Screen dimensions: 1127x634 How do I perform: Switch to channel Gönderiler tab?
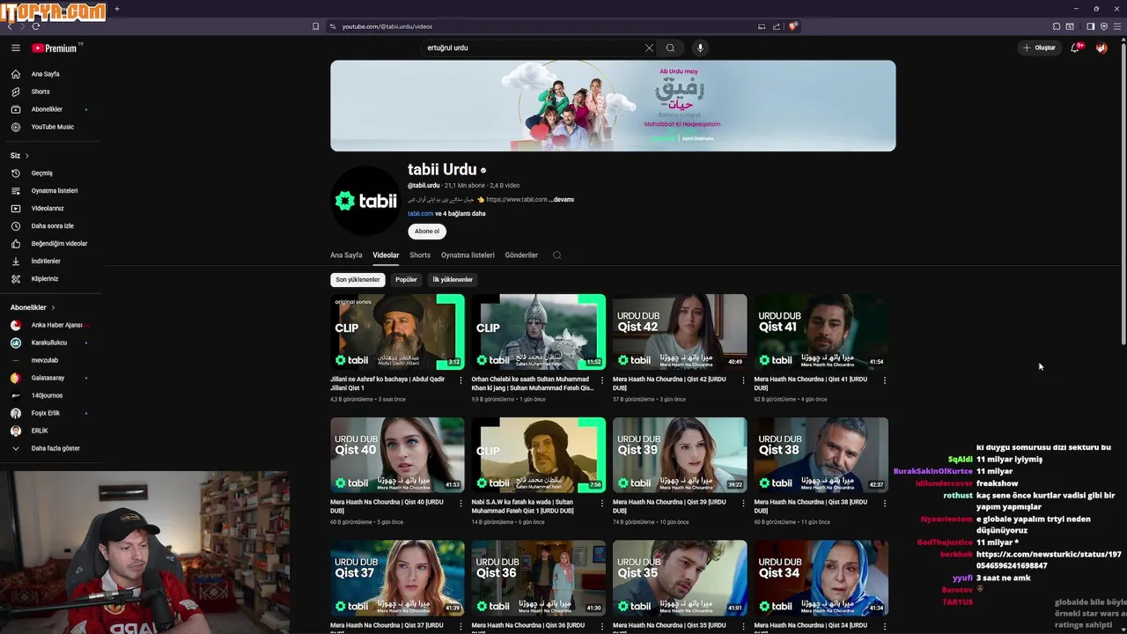point(521,255)
